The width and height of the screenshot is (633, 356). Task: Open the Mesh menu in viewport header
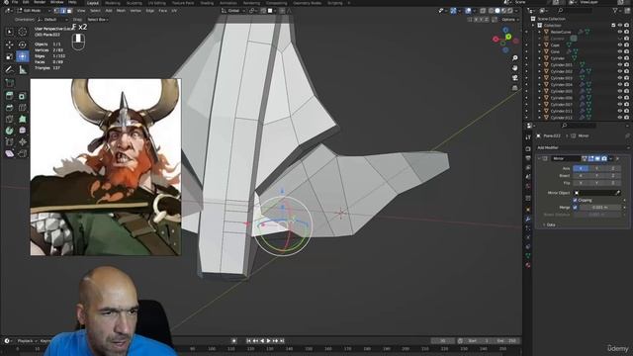121,11
